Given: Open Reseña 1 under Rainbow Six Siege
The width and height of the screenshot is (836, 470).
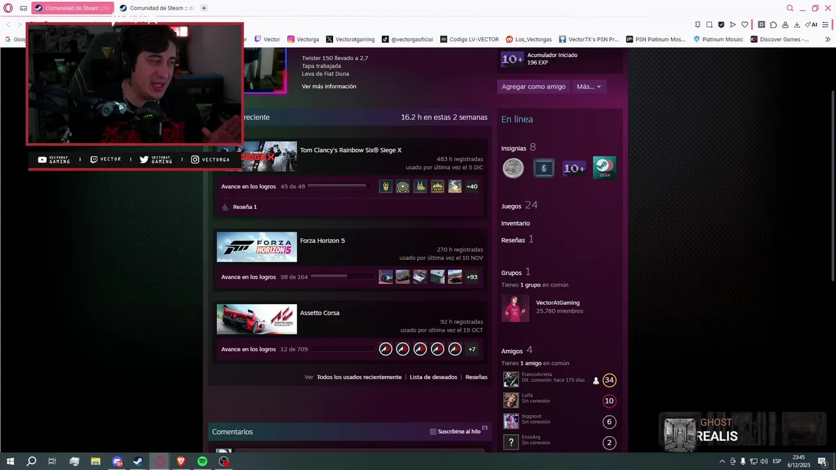Looking at the screenshot, I should 245,207.
